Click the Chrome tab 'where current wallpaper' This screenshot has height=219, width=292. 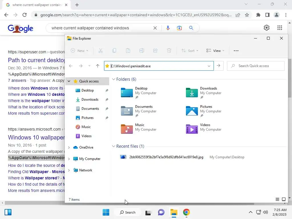coord(36,5)
